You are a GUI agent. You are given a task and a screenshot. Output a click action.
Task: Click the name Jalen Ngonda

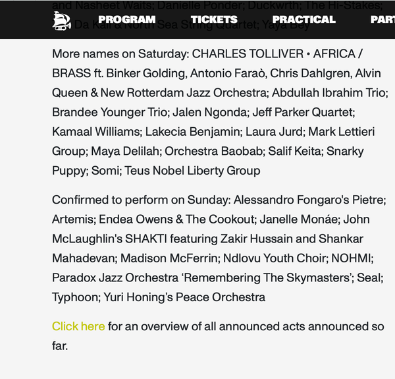pyautogui.click(x=209, y=112)
